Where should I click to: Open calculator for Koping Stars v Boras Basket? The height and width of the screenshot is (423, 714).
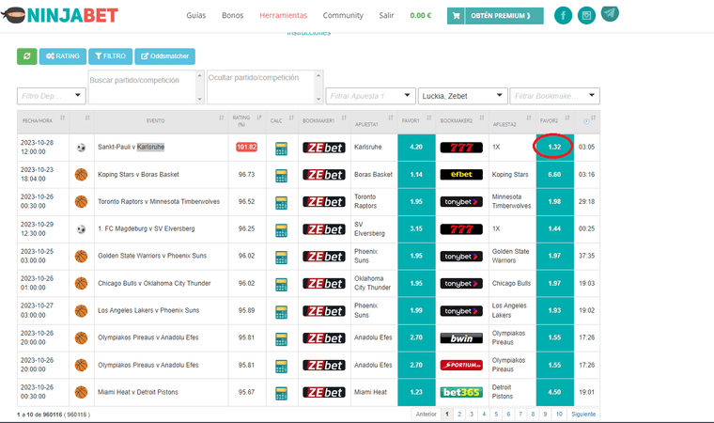pos(282,176)
